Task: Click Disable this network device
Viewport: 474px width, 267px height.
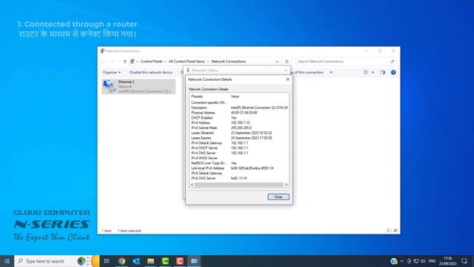Action: (151, 73)
